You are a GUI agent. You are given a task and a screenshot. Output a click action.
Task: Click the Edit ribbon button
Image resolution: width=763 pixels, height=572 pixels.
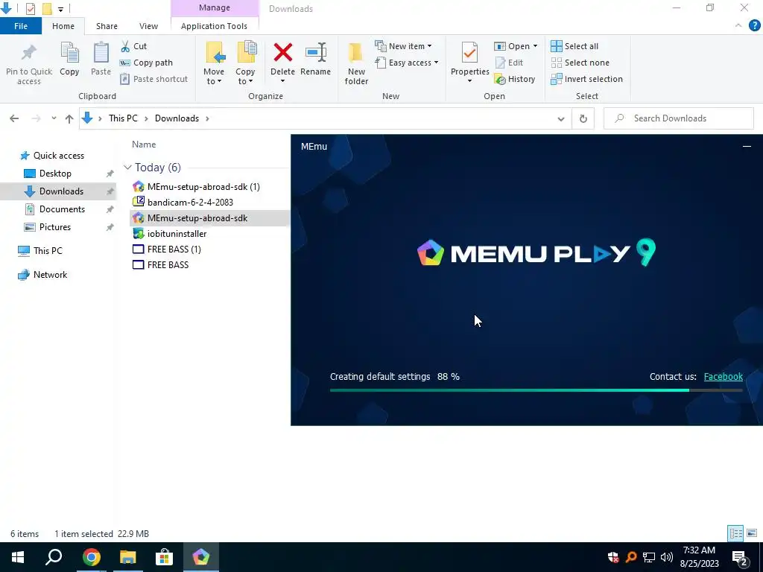pyautogui.click(x=509, y=63)
